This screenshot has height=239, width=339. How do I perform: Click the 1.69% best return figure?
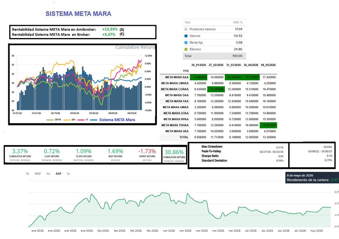click(115, 151)
